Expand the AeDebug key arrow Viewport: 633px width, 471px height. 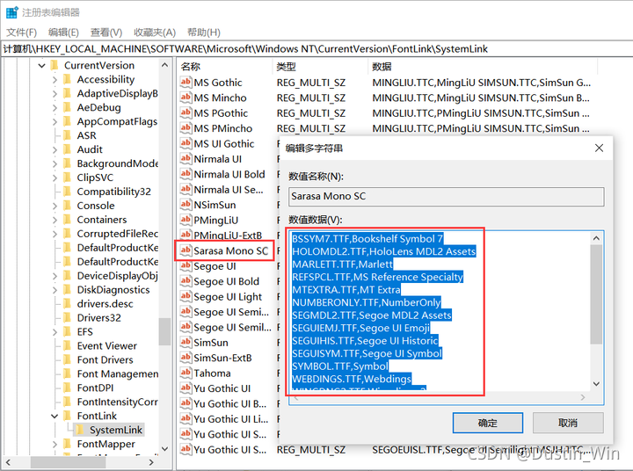click(55, 107)
